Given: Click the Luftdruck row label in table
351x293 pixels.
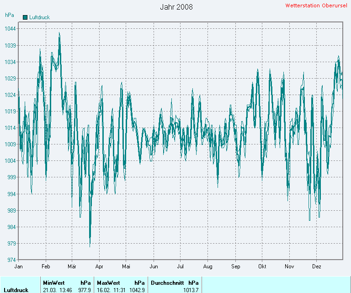Looking at the screenshot, I should 16,290.
